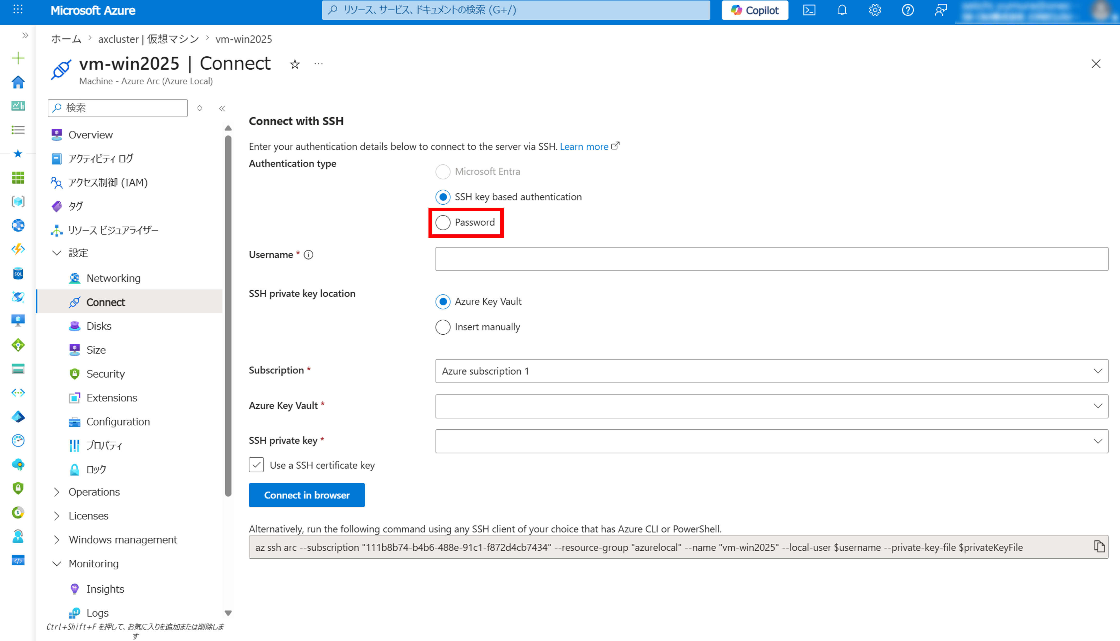Open the feedback icon in the header

940,10
